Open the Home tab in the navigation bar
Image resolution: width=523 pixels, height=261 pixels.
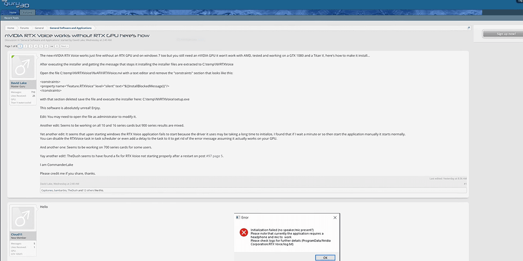point(13,12)
